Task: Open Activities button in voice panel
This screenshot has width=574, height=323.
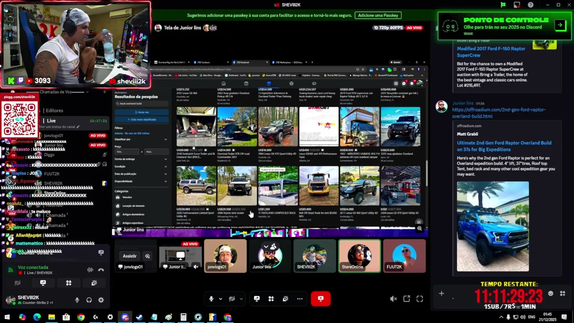Action: pyautogui.click(x=69, y=283)
